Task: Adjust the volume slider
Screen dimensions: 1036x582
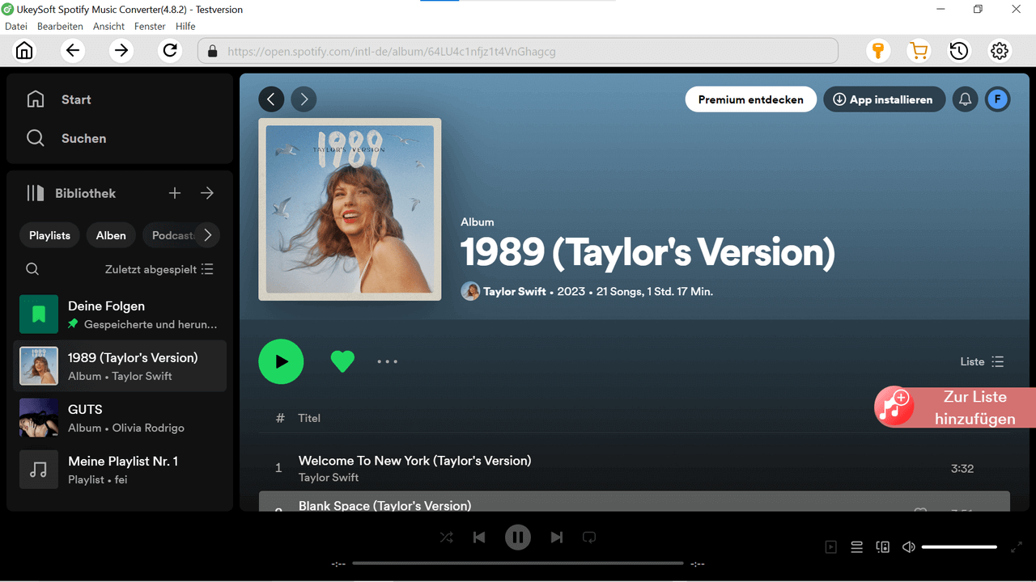Action: pyautogui.click(x=959, y=547)
